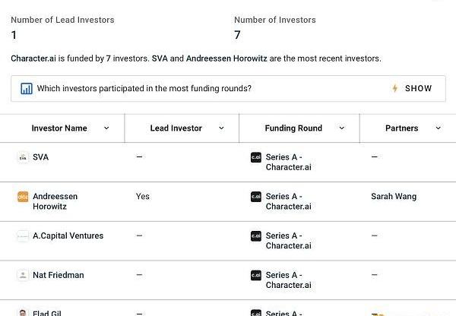
Task: Open the SVA investor name link
Action: pyautogui.click(x=40, y=157)
